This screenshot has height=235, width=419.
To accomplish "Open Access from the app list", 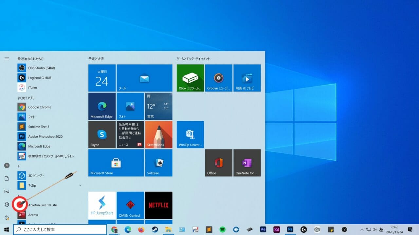I will [x=49, y=215].
